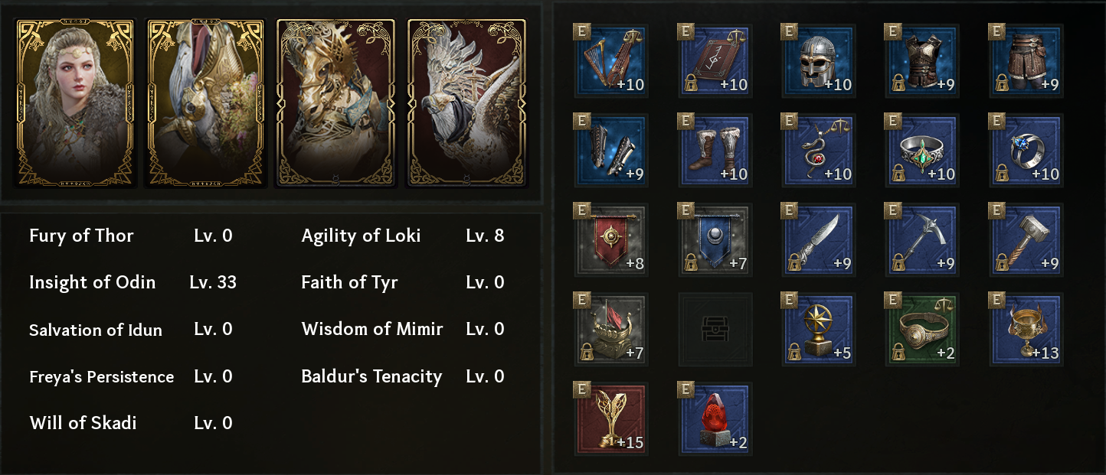The width and height of the screenshot is (1106, 475).
Task: Select the white eagle card
Action: [x=466, y=103]
